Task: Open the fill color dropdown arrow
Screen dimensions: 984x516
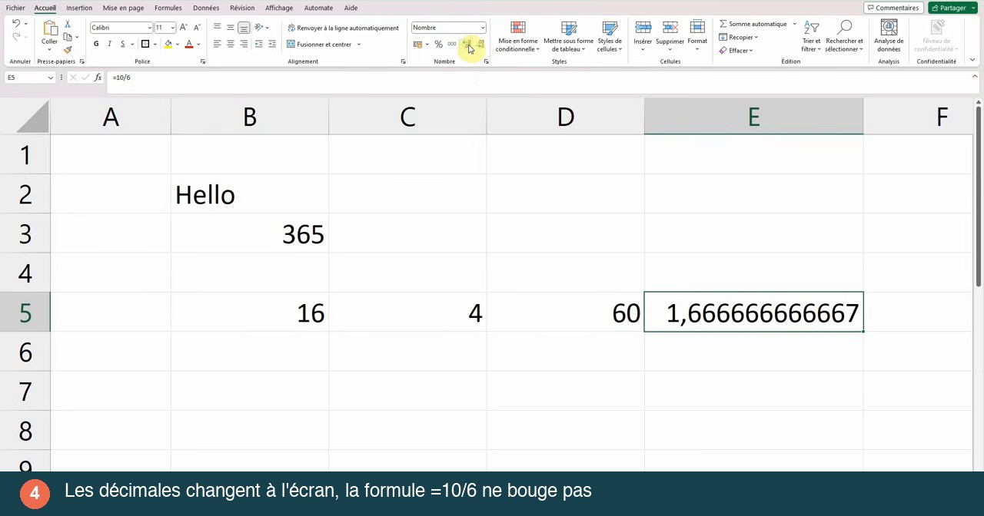Action: coord(177,45)
